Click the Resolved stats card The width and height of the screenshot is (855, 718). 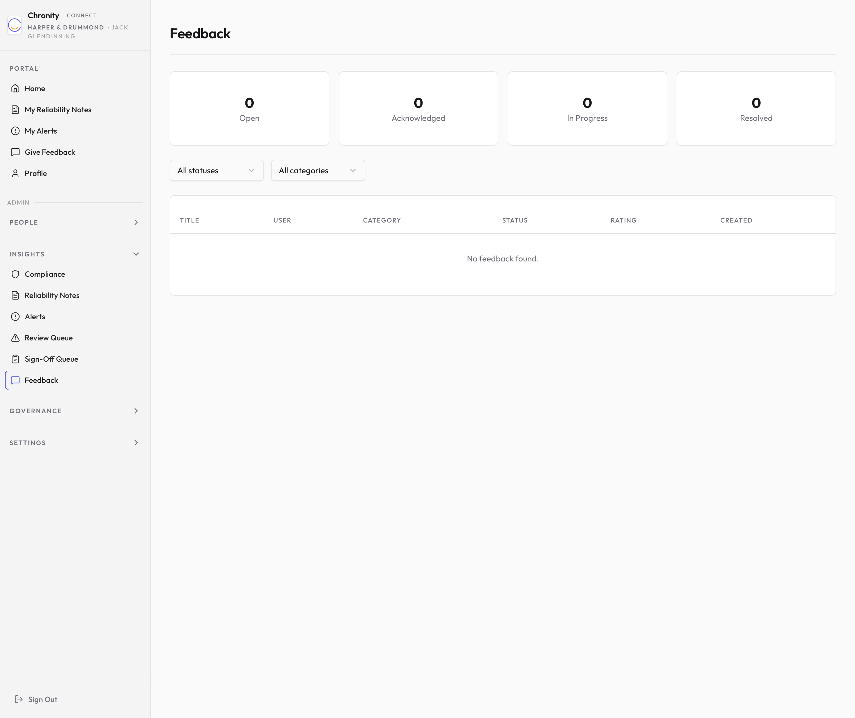tap(756, 108)
